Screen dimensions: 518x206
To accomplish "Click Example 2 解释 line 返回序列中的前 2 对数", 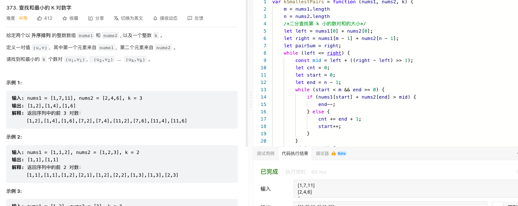I will [x=46, y=168].
